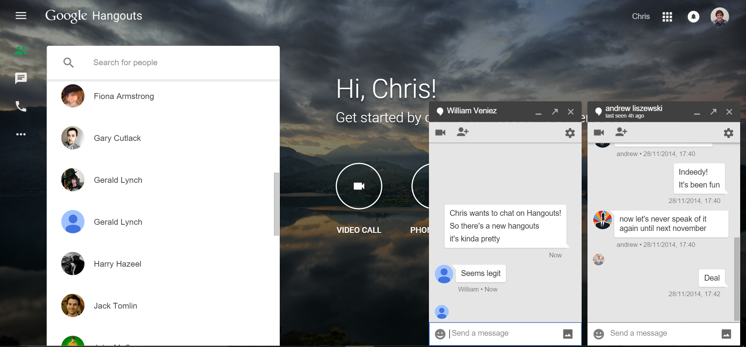Image resolution: width=746 pixels, height=347 pixels.
Task: Click the Chris name link in header
Action: click(x=641, y=16)
